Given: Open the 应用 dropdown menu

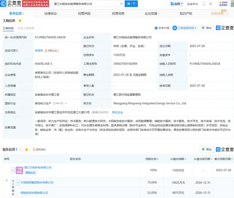Looking at the screenshot, I should tap(177, 4).
